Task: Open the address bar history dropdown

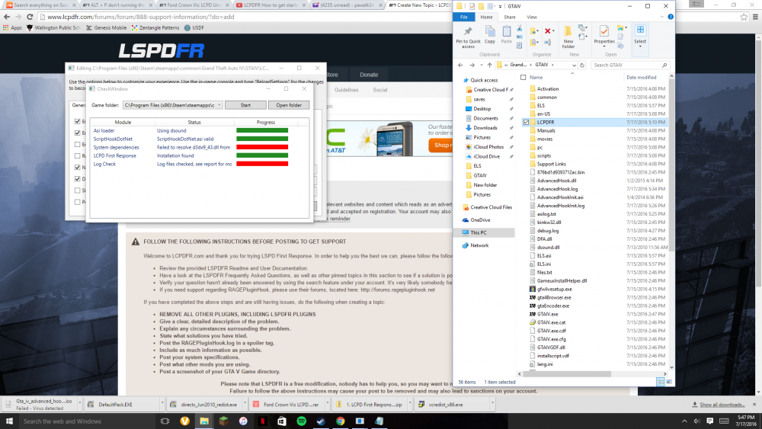Action: pos(574,65)
